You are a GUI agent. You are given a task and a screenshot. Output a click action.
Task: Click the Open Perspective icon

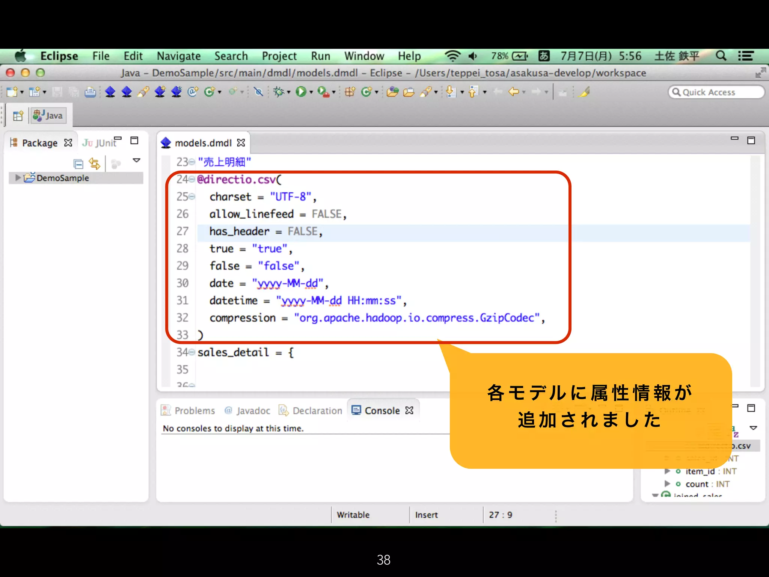(x=18, y=116)
